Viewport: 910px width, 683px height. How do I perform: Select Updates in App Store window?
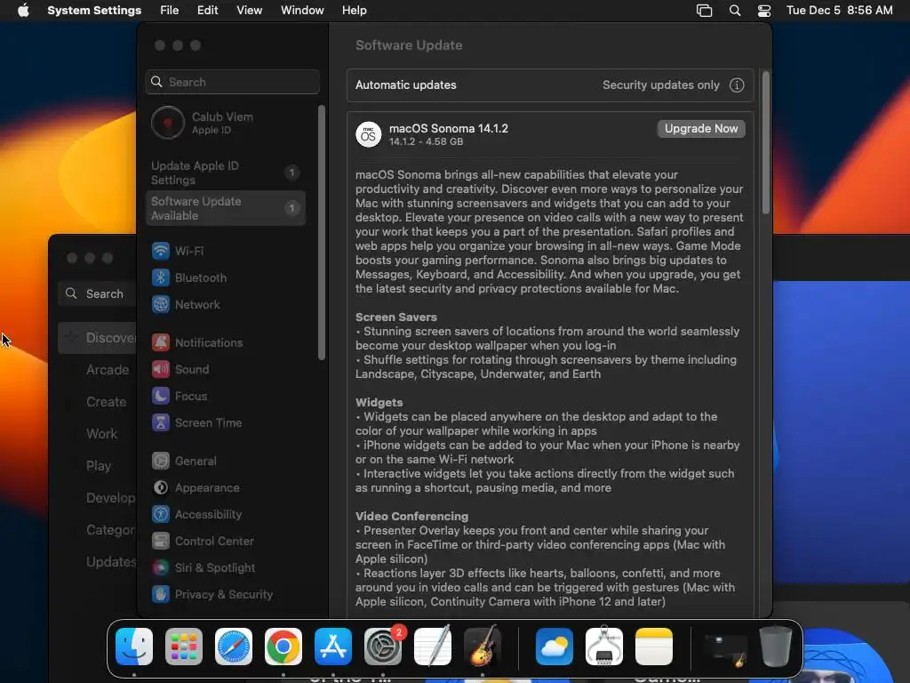point(111,562)
